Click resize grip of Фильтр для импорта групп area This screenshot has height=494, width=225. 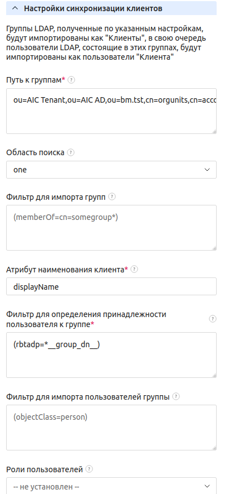pos(214,248)
